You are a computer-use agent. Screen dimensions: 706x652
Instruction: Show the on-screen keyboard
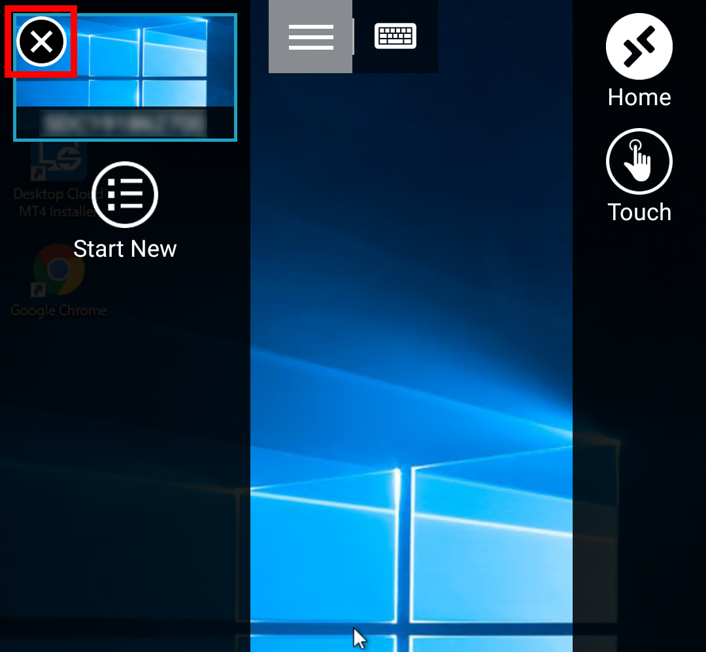point(395,36)
